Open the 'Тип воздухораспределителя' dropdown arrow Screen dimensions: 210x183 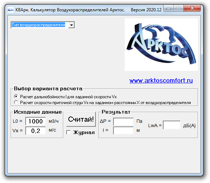pyautogui.click(x=71, y=25)
